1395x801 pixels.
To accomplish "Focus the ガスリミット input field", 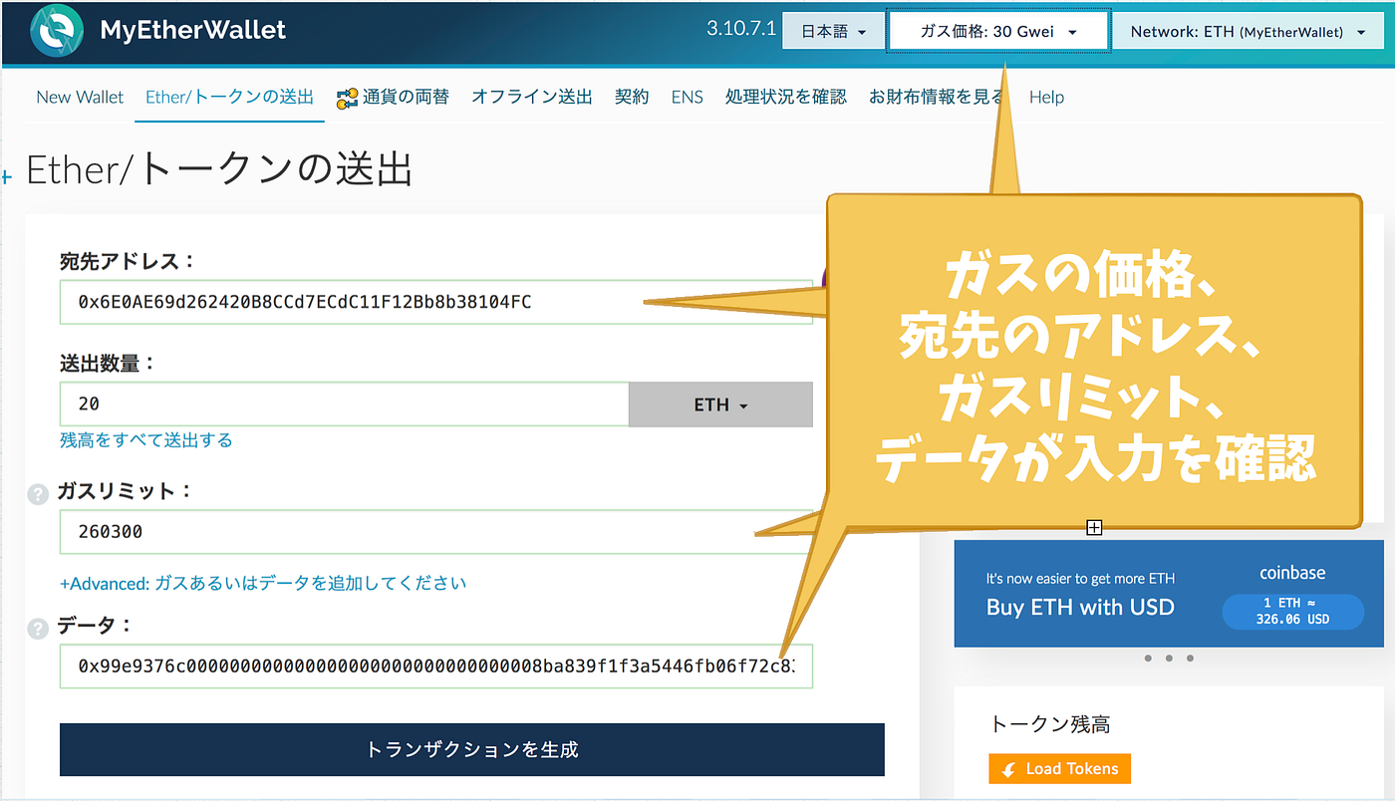I will (435, 532).
